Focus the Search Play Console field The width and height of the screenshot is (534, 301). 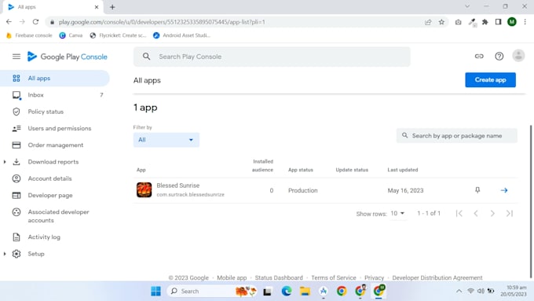tap(272, 57)
